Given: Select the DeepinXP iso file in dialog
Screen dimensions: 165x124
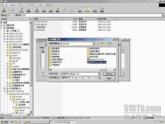Looking at the screenshot, I should pyautogui.click(x=96, y=59).
